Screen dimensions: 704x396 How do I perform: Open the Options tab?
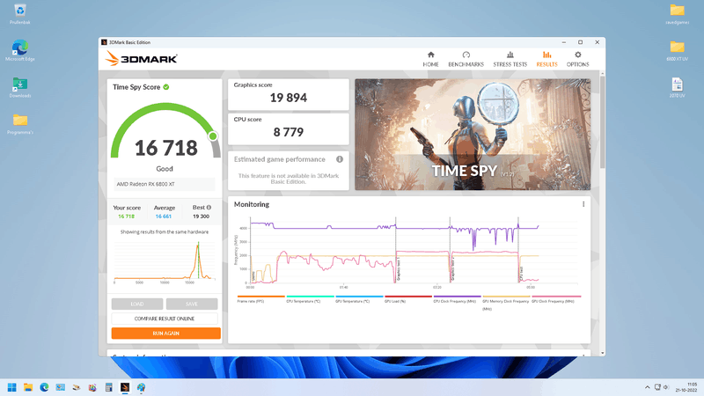577,59
